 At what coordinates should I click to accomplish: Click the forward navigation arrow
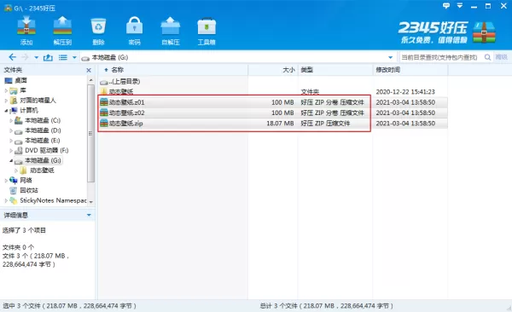pyautogui.click(x=25, y=57)
